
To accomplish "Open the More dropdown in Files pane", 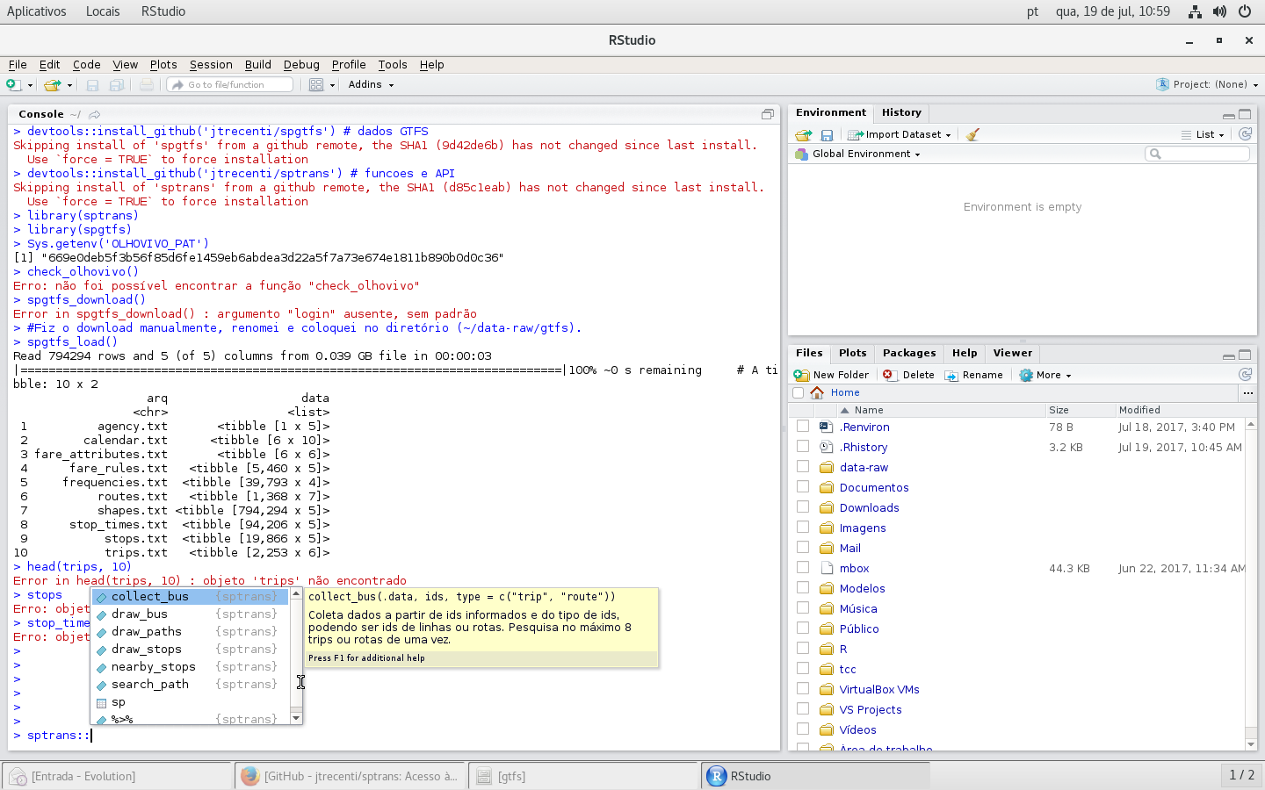I will 1045,375.
